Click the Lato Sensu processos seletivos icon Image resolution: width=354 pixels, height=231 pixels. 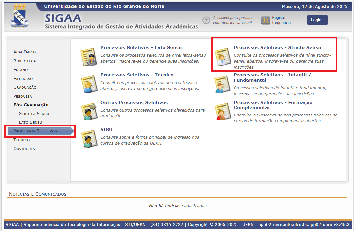89,57
